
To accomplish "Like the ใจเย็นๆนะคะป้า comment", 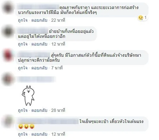I will pyautogui.click(x=23, y=134).
